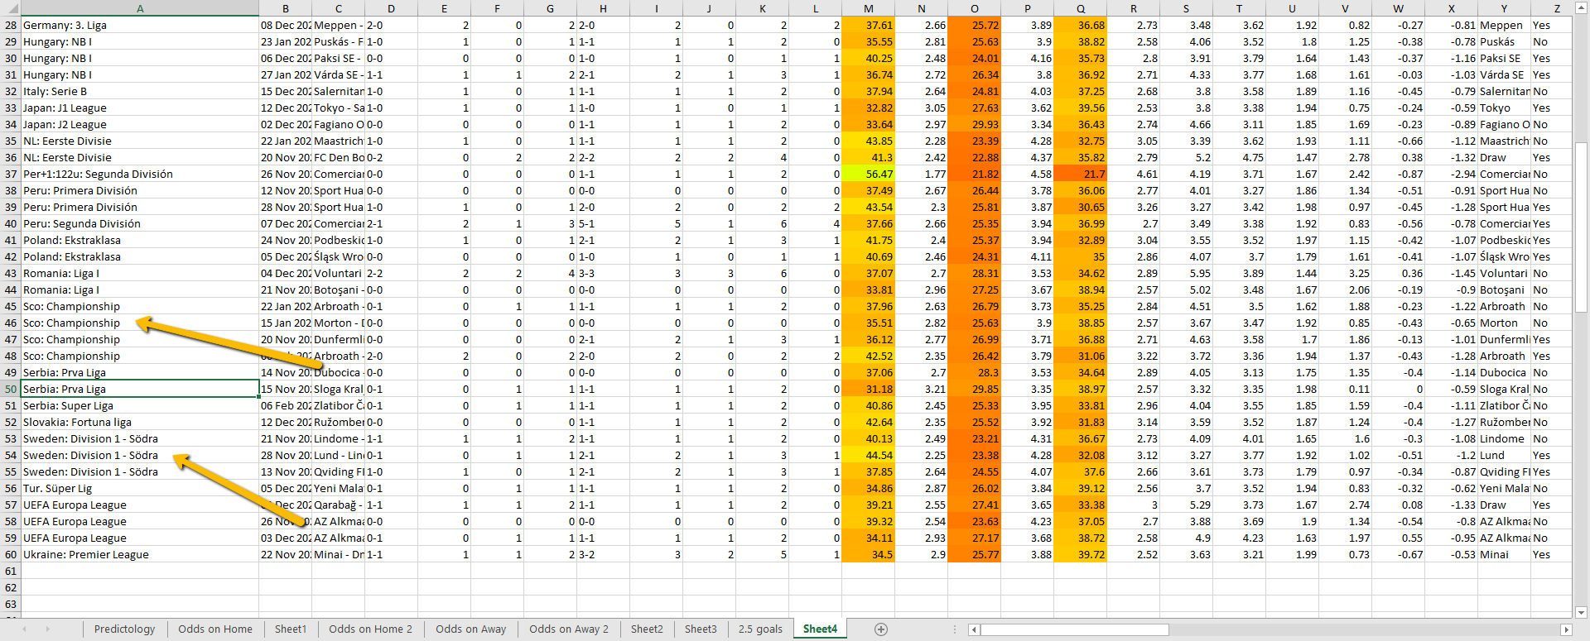This screenshot has width=1590, height=641.
Task: Click cell 'Slovakia: Fortuna liga'
Action: coord(140,422)
